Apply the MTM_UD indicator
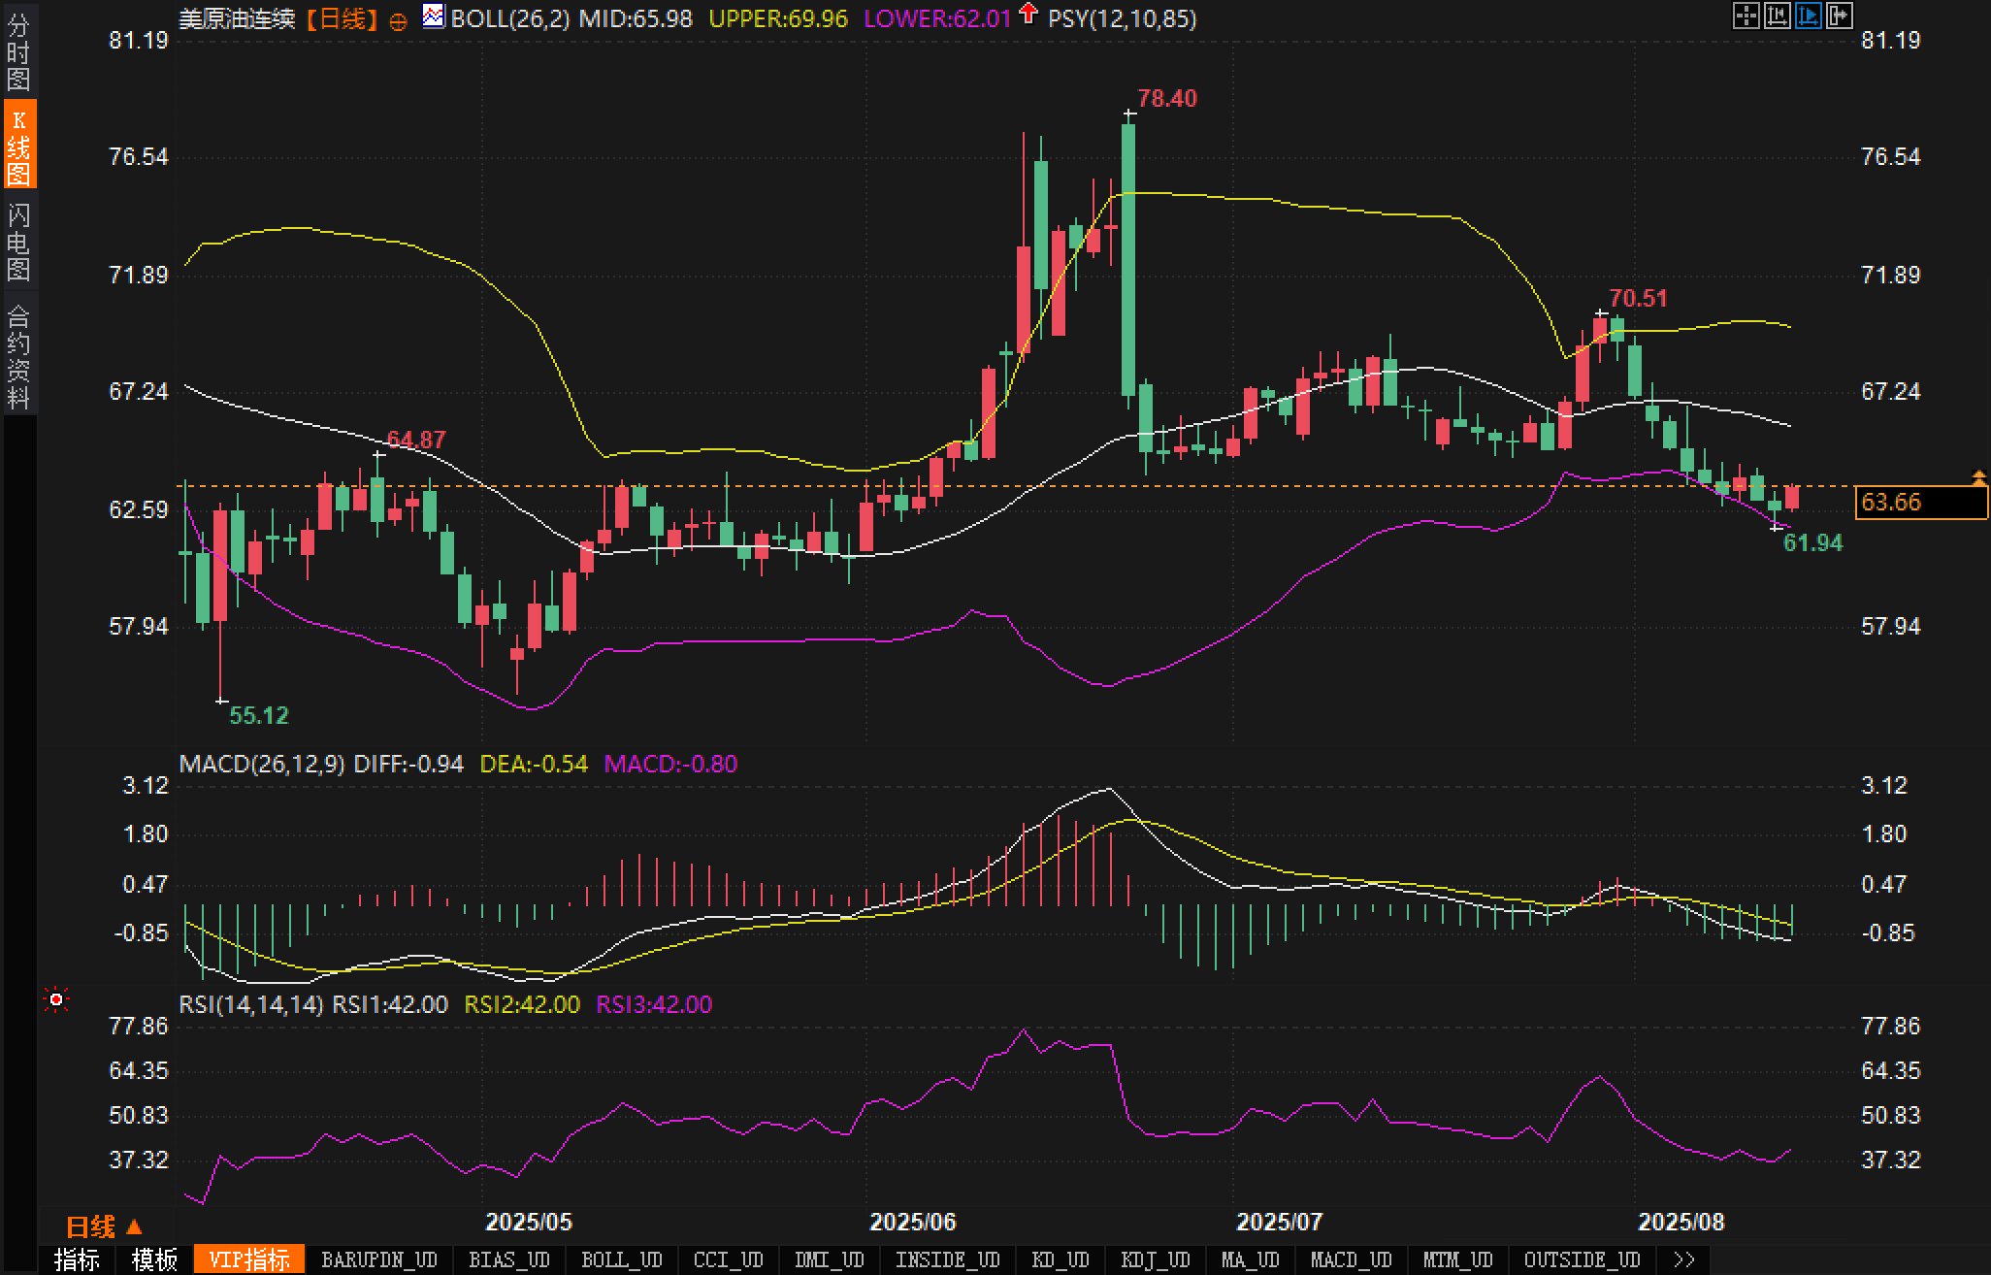This screenshot has height=1275, width=1991. click(x=1457, y=1259)
